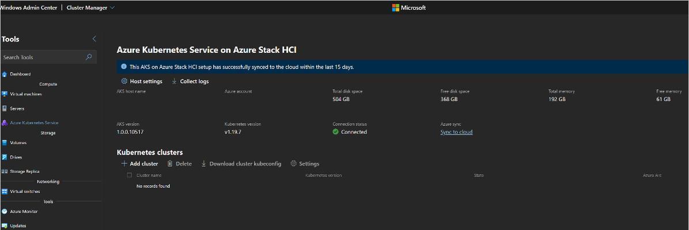Click the 'No records found' text
This screenshot has width=689, height=230.
[x=153, y=186]
